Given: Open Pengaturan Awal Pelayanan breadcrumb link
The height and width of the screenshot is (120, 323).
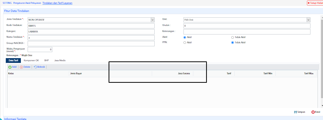Looking at the screenshot, I should (27, 3).
